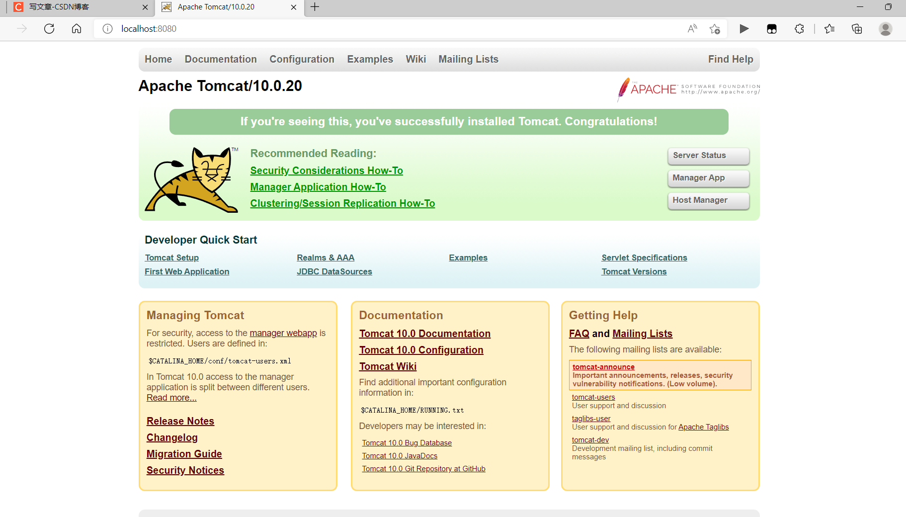Click the play-shaped extension icon

coord(744,29)
